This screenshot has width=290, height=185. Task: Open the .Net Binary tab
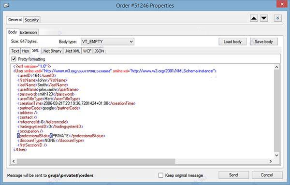(52, 51)
